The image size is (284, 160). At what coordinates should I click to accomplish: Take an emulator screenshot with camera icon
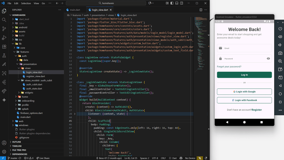tap(280, 53)
